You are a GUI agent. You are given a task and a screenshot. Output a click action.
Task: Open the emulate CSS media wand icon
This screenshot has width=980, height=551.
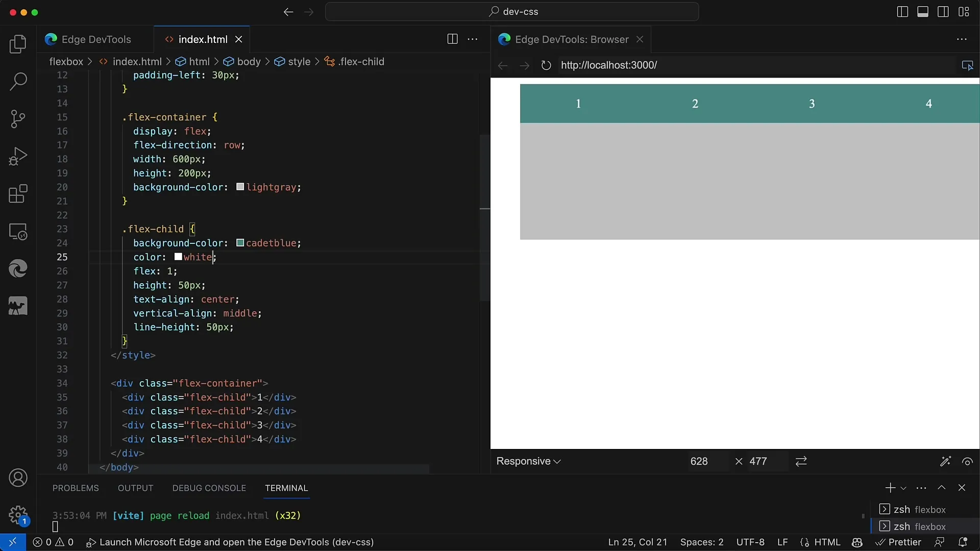pos(945,461)
